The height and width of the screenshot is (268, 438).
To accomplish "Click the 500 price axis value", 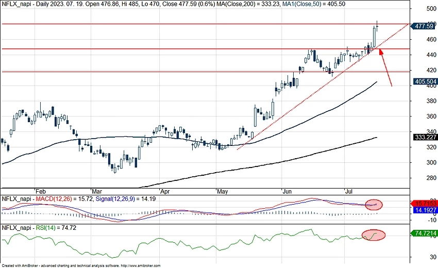I will coord(431,9).
